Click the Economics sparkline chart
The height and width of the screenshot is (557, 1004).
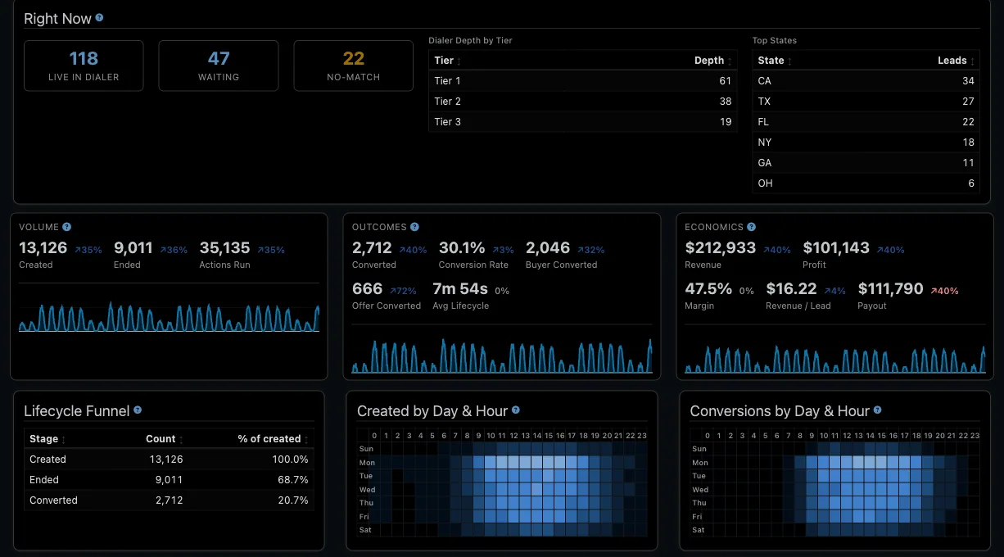pos(834,358)
